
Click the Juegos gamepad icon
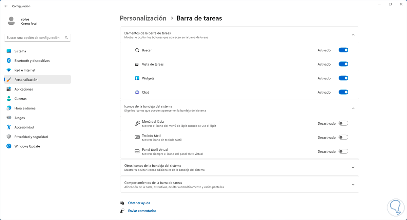8,118
